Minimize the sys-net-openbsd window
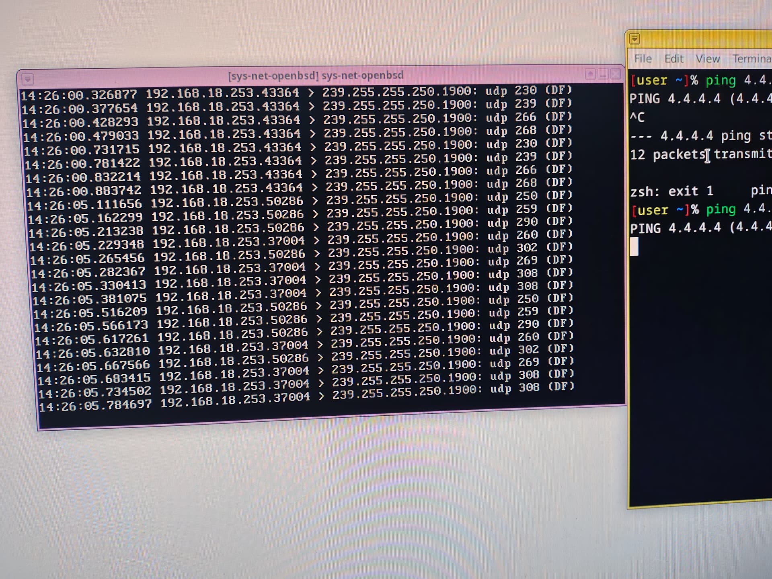This screenshot has width=772, height=579. coord(603,74)
